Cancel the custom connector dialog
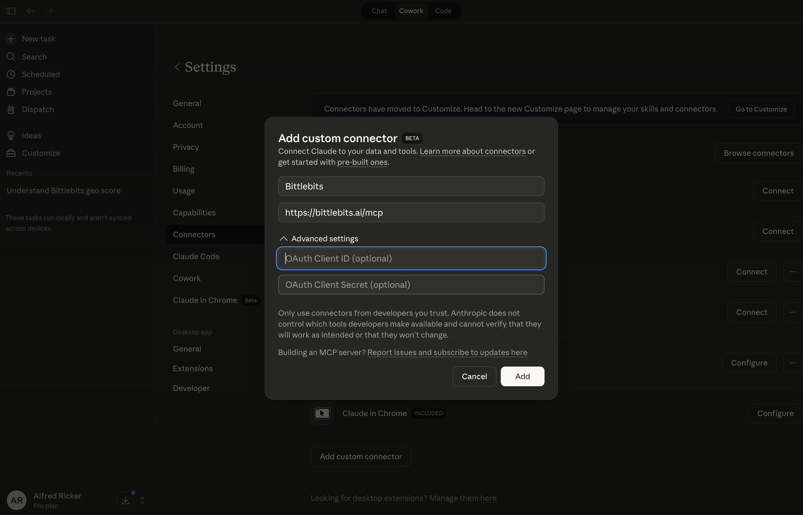The width and height of the screenshot is (803, 515). (474, 376)
